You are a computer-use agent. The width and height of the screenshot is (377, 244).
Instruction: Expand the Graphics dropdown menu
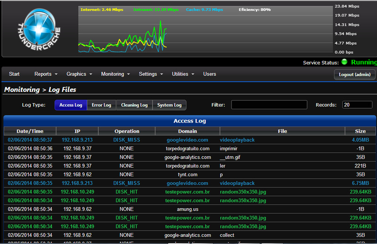pyautogui.click(x=79, y=74)
